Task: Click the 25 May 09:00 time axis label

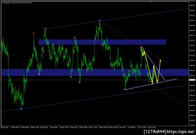Action: 113,128
